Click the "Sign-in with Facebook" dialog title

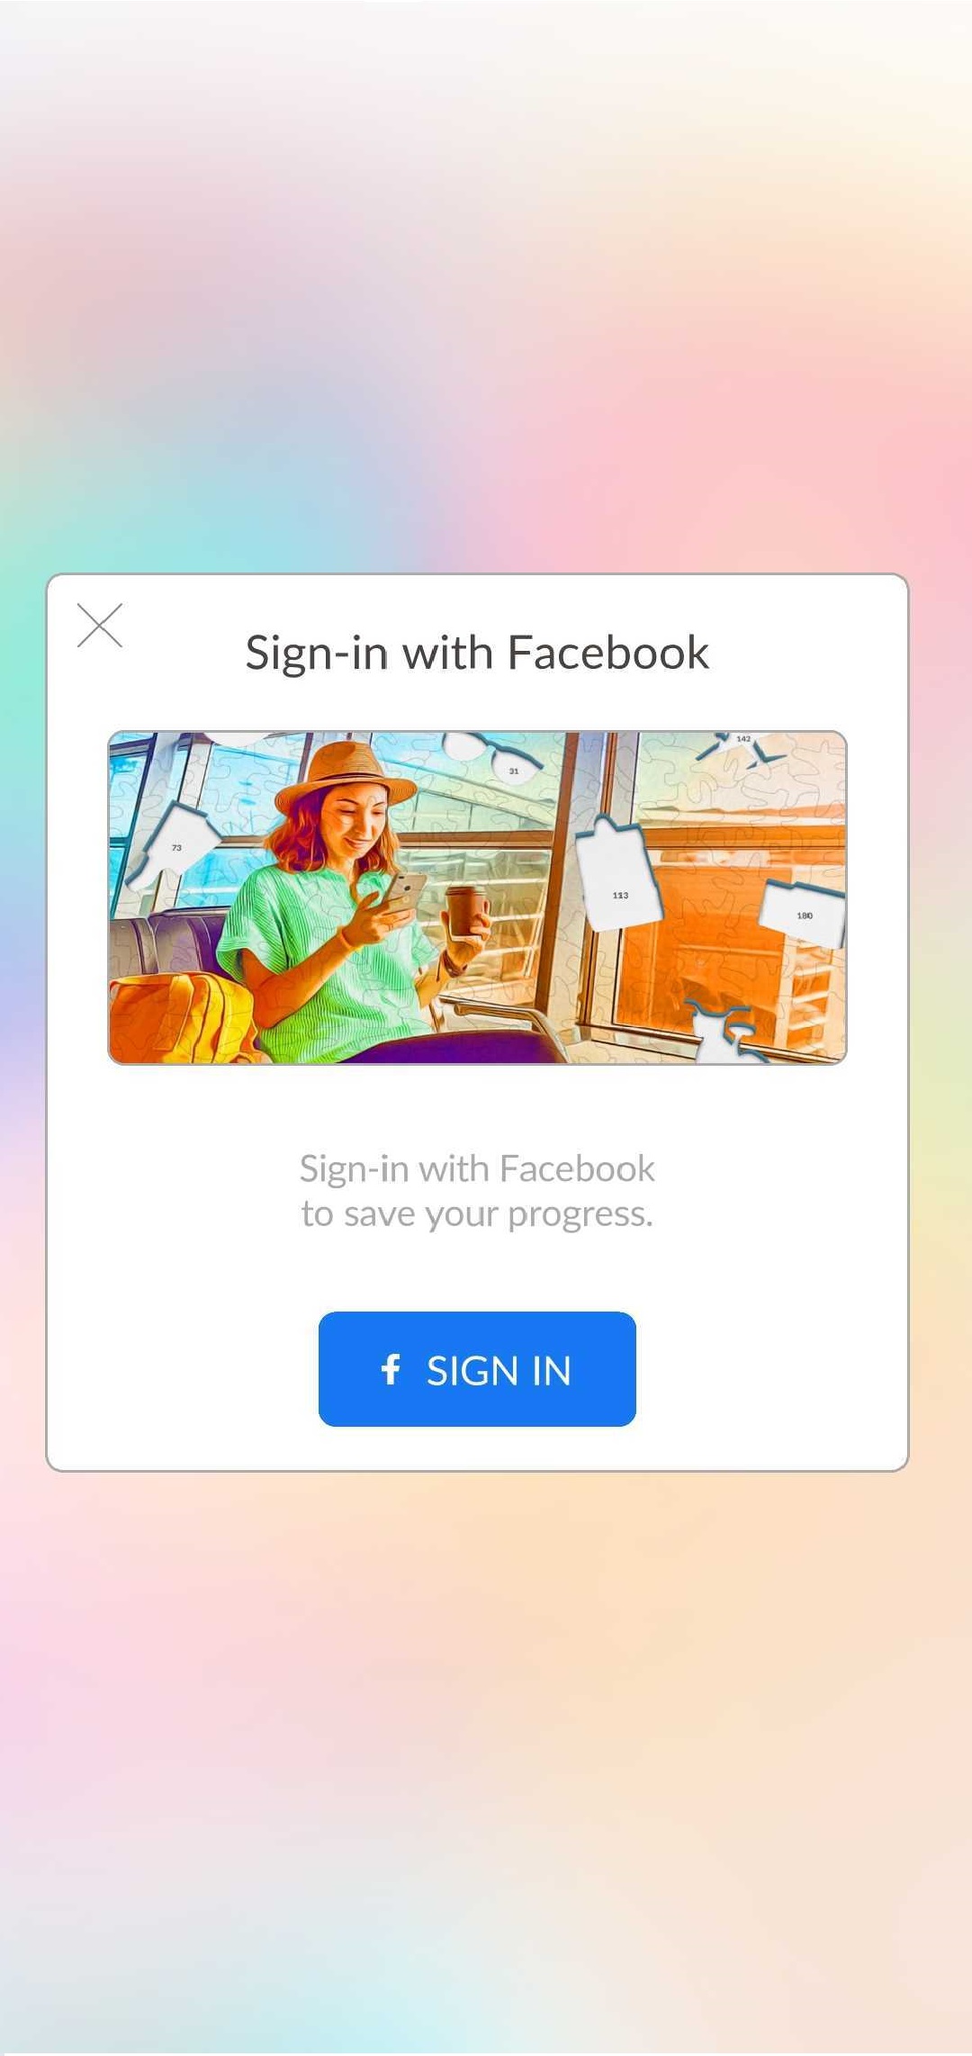[477, 653]
